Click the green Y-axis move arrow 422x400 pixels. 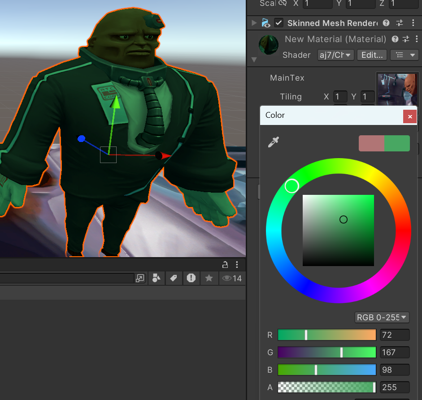tap(115, 102)
